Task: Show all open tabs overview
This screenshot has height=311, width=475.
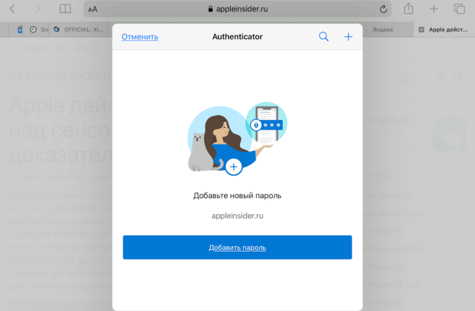Action: click(459, 9)
